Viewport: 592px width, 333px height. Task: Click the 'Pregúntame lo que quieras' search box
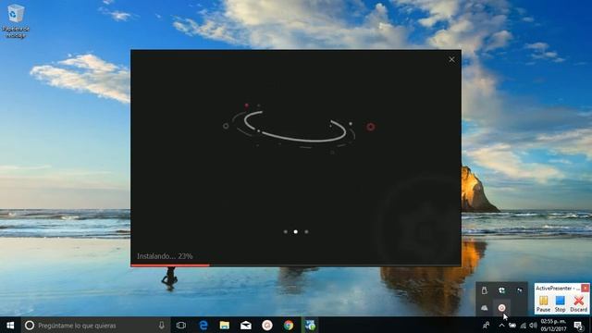95,325
